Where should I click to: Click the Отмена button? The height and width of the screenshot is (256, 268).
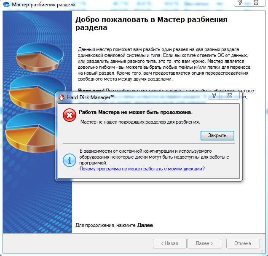pos(243,243)
